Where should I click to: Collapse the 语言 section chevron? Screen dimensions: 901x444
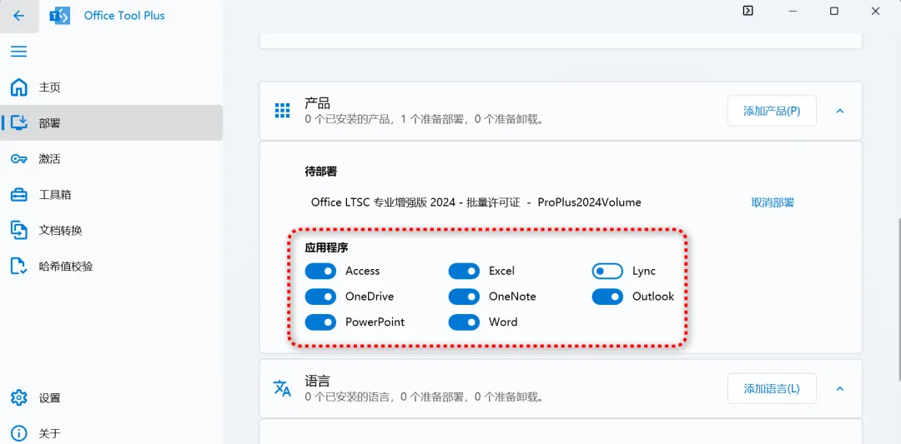tap(839, 388)
